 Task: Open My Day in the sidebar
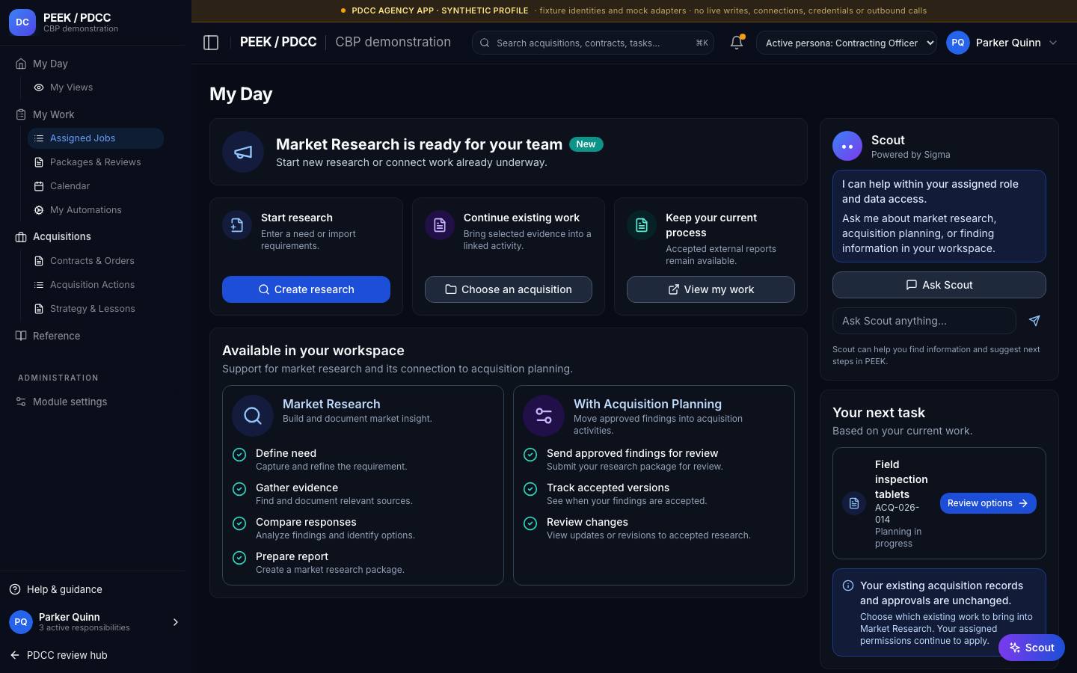tap(50, 64)
